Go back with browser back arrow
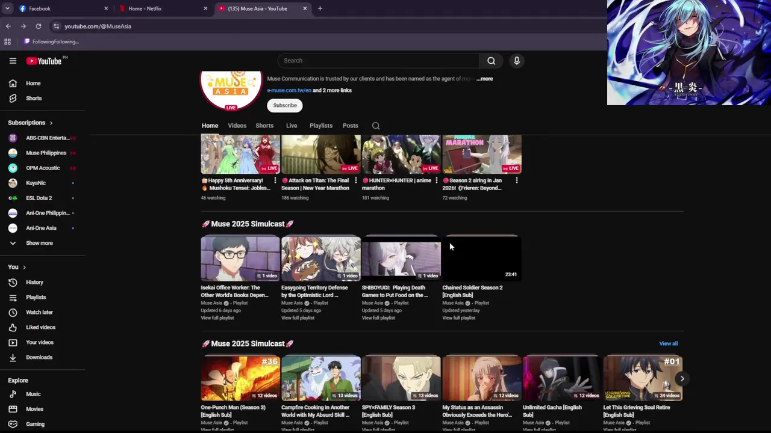The image size is (771, 433). click(x=8, y=26)
